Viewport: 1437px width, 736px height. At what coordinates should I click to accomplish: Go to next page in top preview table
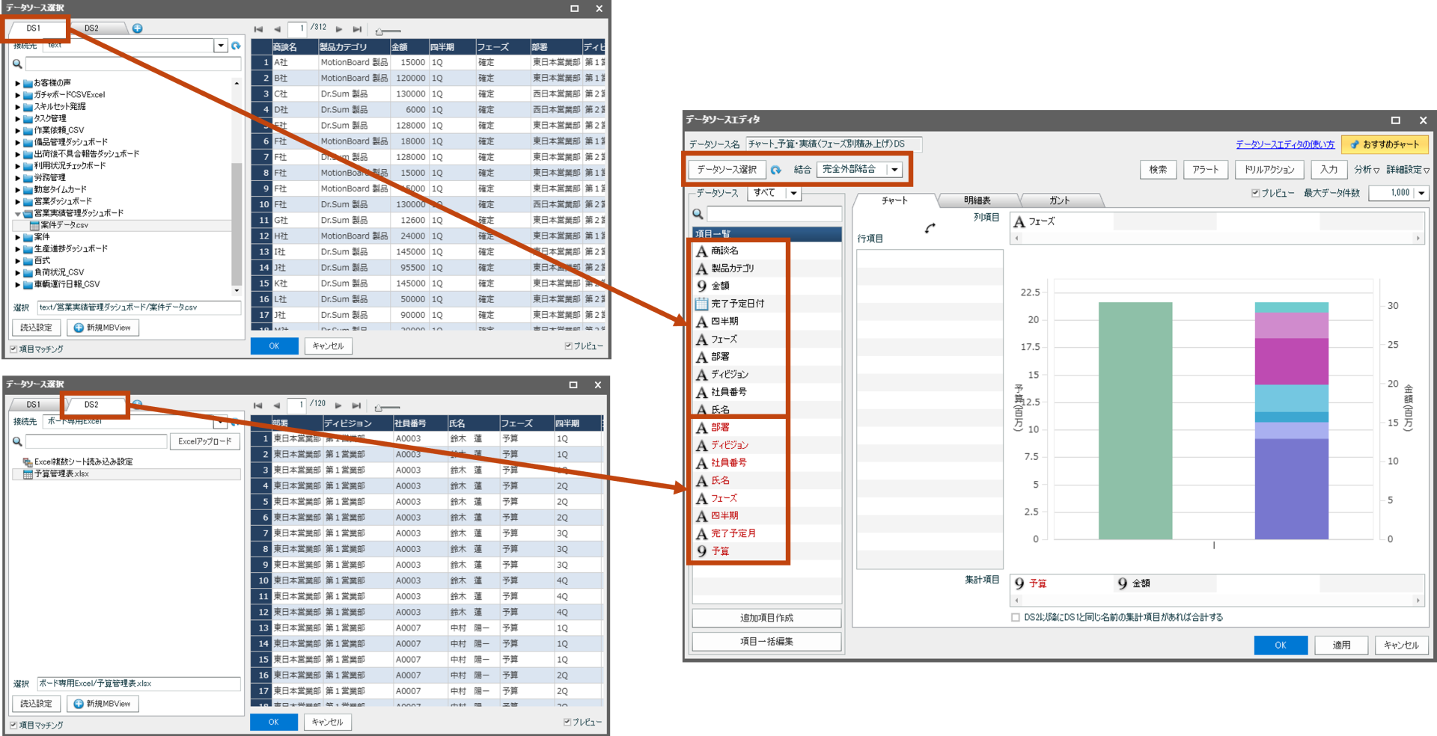click(339, 29)
